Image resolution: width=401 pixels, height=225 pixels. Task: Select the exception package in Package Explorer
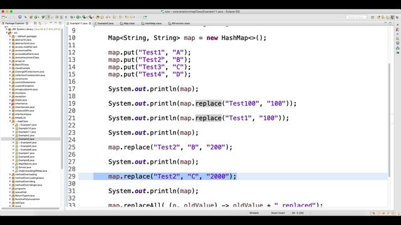tap(20, 96)
